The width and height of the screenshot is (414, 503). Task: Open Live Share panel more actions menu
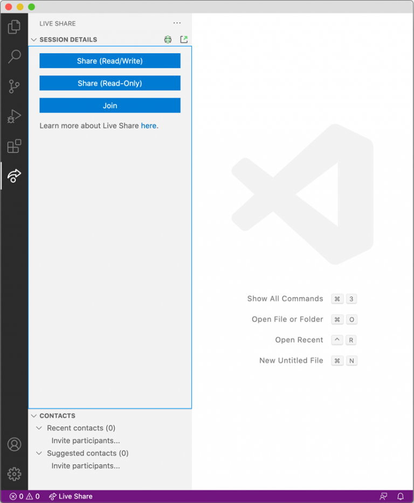[x=177, y=23]
